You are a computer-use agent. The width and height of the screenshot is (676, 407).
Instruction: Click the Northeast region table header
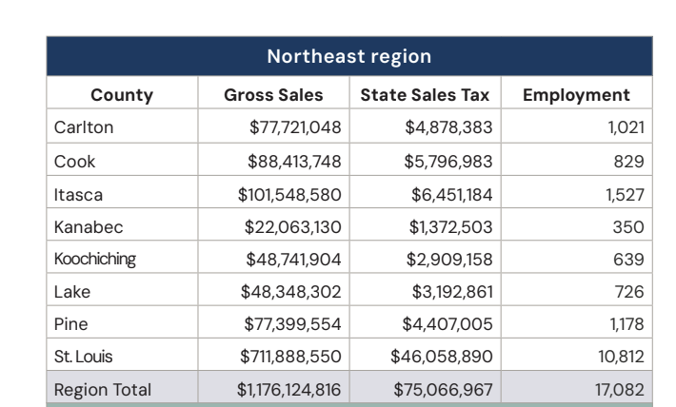[x=348, y=56]
